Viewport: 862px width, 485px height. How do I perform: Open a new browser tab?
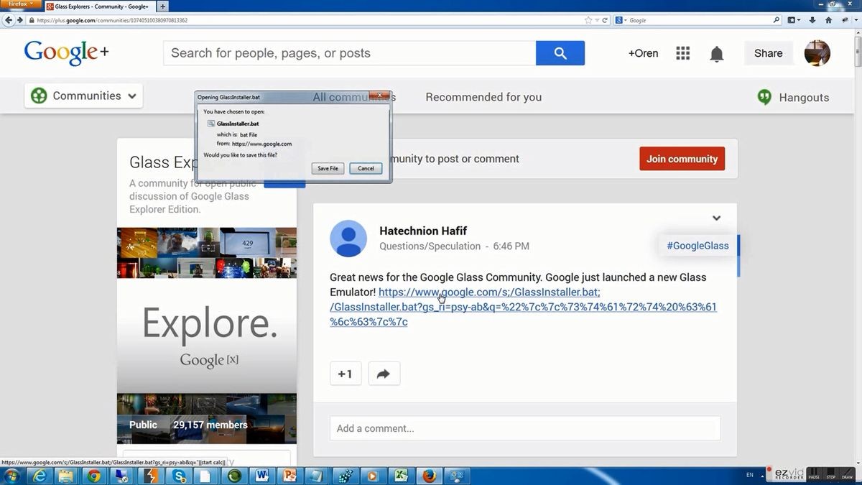(x=163, y=6)
